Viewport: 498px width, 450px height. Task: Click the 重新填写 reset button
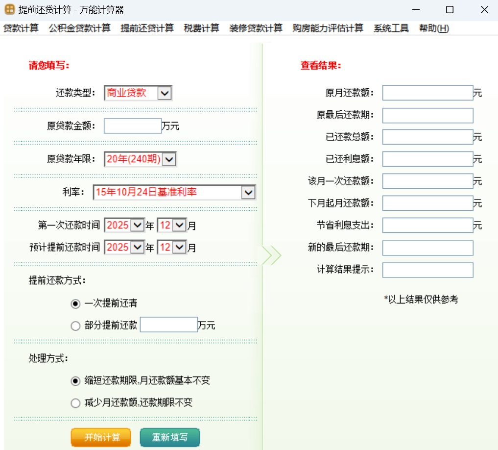pyautogui.click(x=169, y=437)
